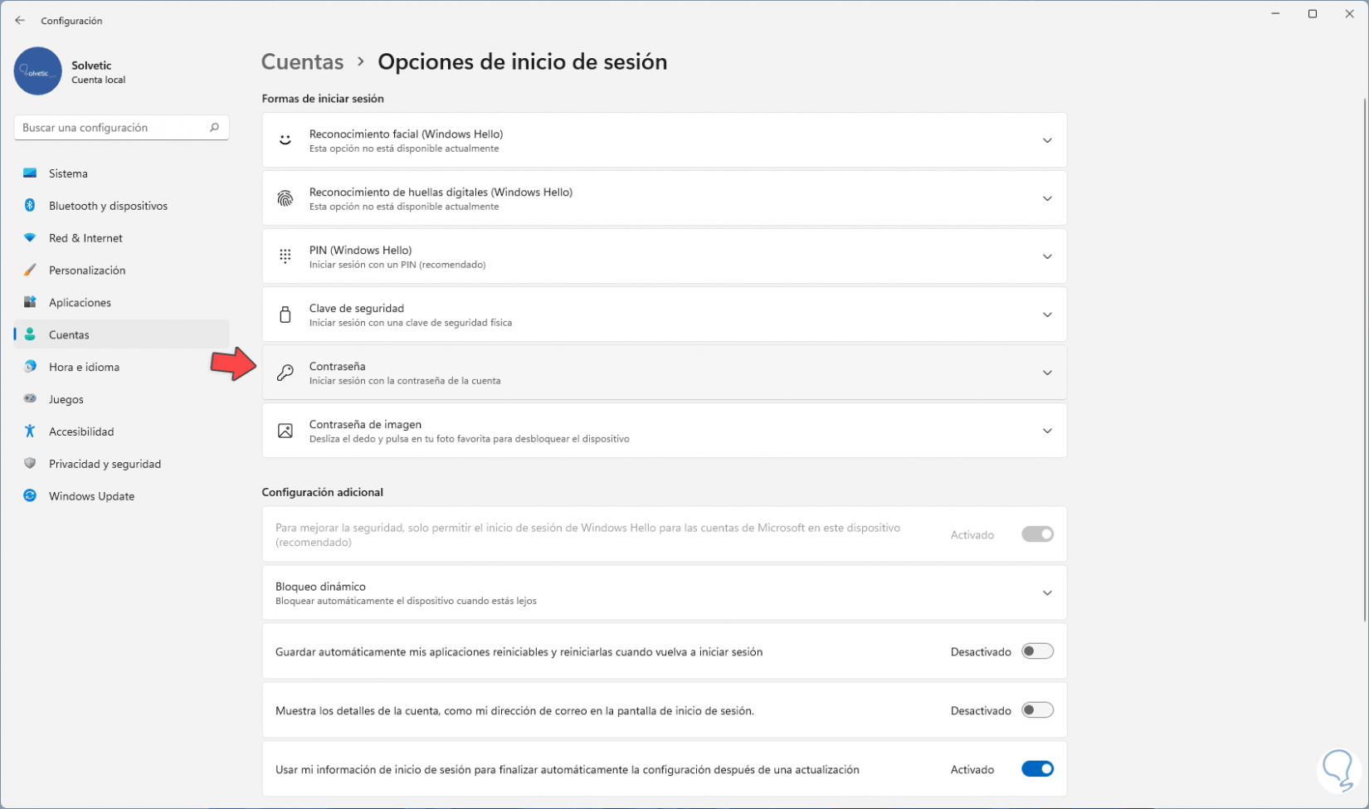The image size is (1369, 809).
Task: Click the Aplicaciones icon in sidebar
Action: click(x=30, y=303)
